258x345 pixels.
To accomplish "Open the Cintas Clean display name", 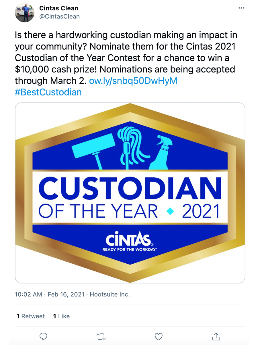I will (59, 8).
